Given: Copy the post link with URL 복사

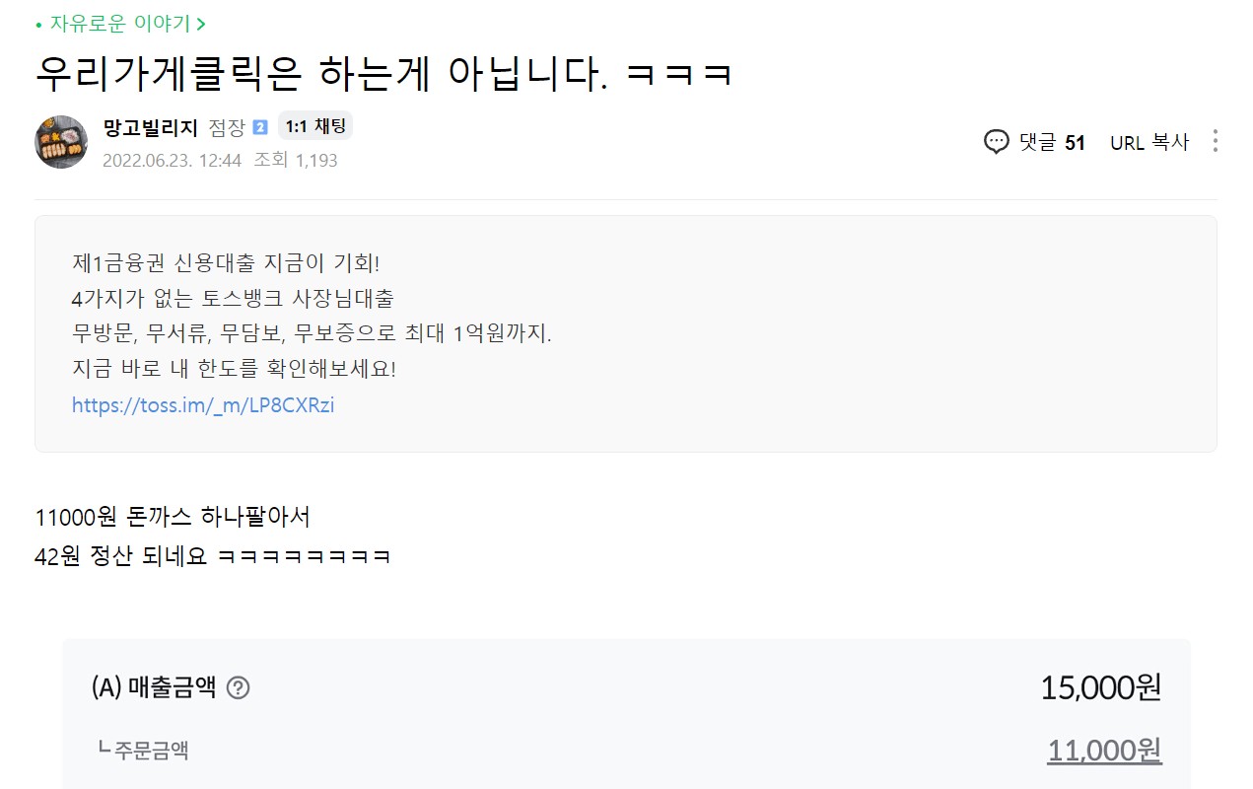Looking at the screenshot, I should (x=1149, y=142).
